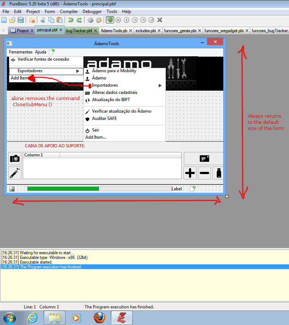289x325 pixels.
Task: Click the Open project folder toolbar icon
Action: (x=32, y=20)
